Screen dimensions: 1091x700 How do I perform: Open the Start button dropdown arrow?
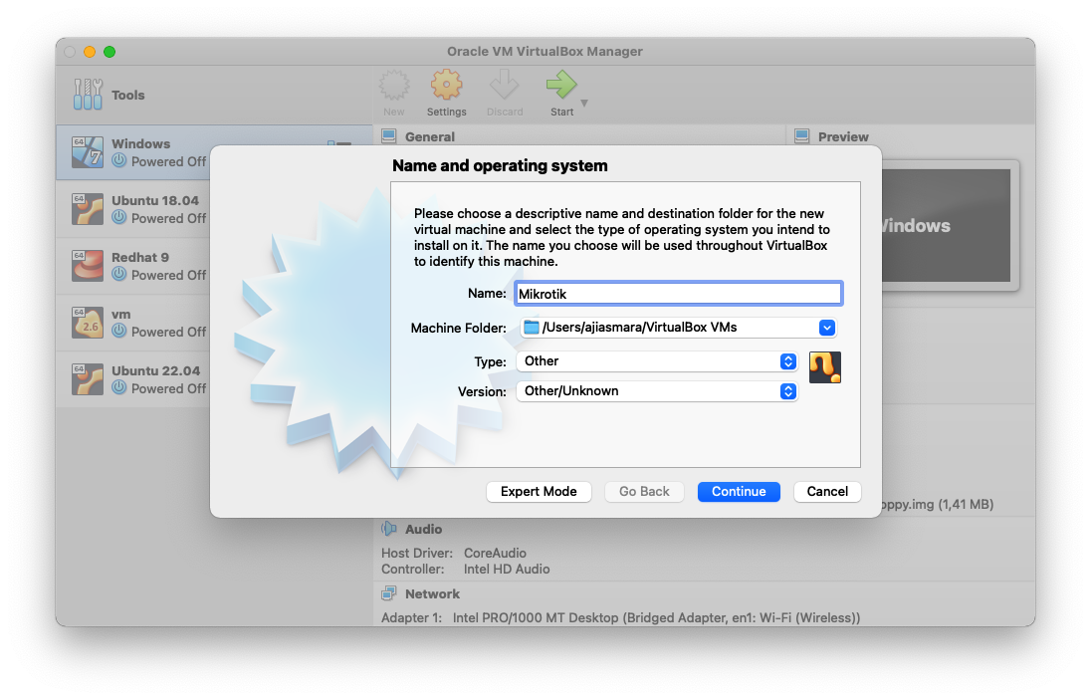pos(584,104)
